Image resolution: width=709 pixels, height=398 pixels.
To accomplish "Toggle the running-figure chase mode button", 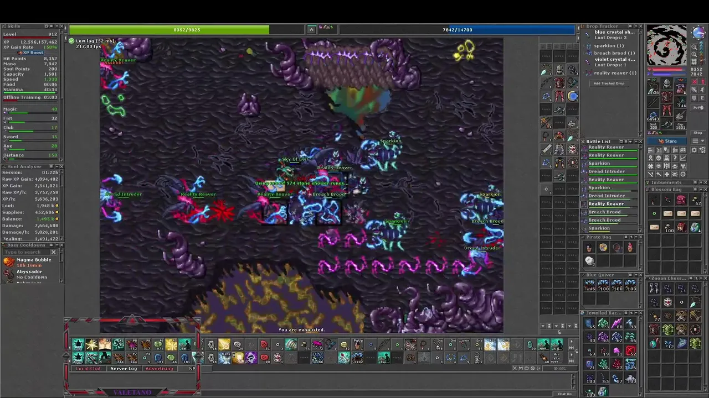I will tap(702, 90).
